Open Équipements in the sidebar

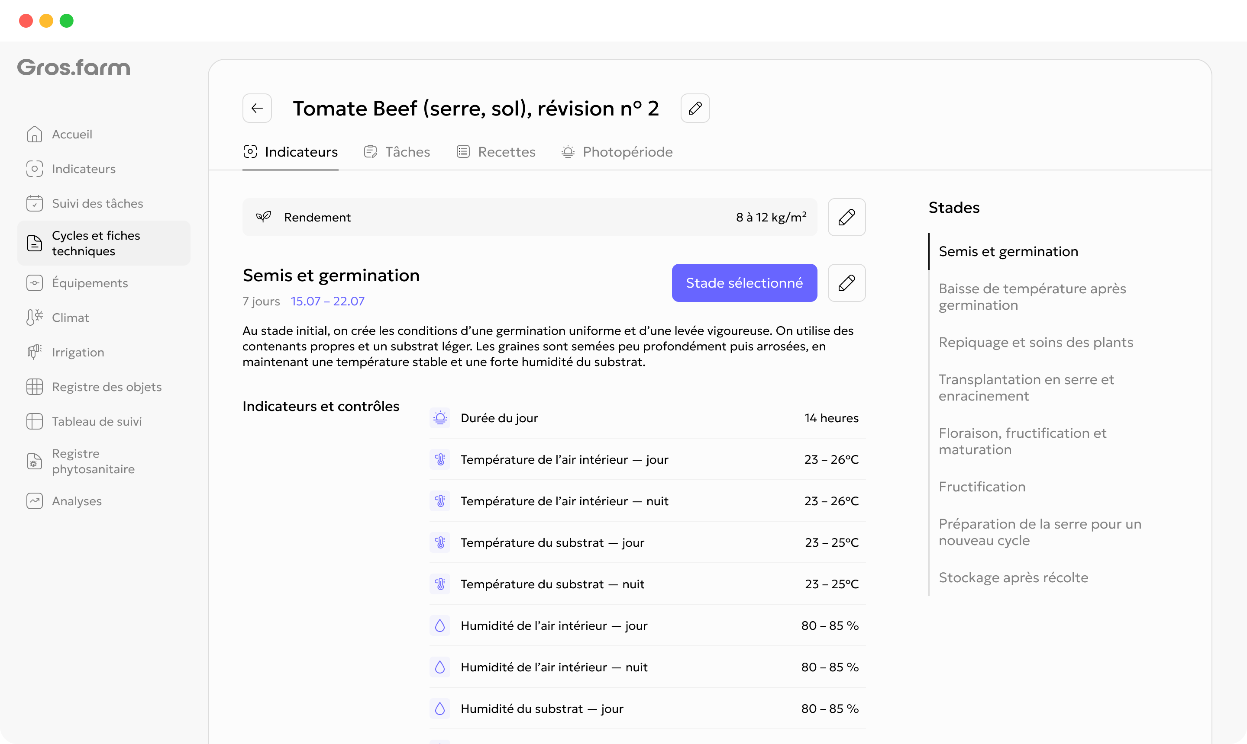104,283
